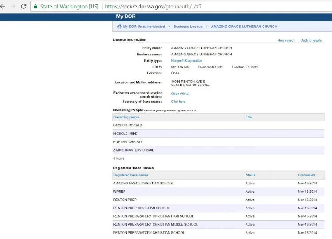Select PORTER, CHRISTY row

pos(219,142)
